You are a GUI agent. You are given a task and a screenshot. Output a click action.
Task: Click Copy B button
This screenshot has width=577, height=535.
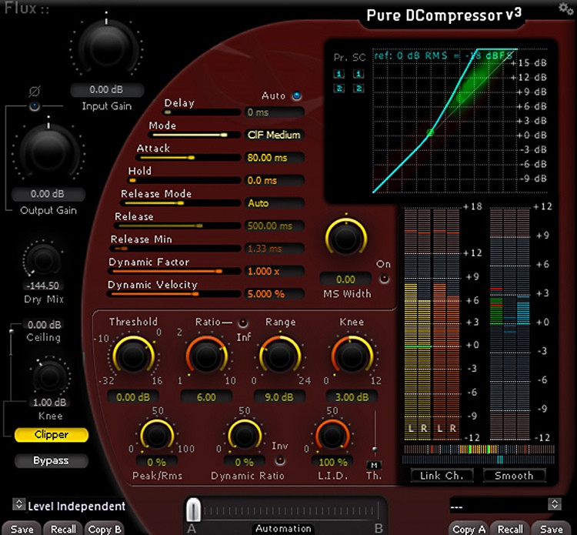105,529
